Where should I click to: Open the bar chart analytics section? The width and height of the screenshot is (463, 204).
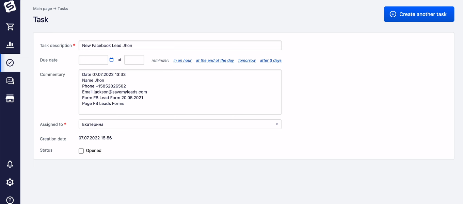10,45
